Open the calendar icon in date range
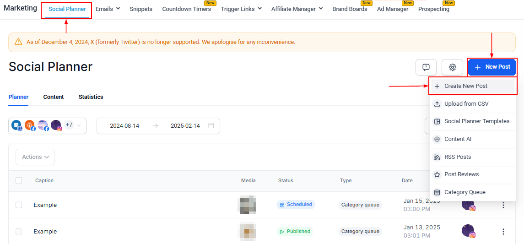 pos(211,126)
